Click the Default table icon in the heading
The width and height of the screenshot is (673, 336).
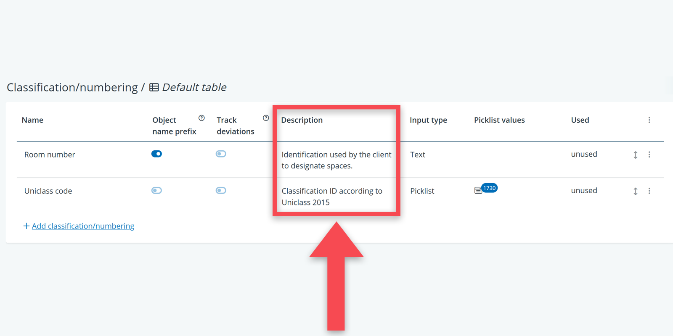[x=154, y=87]
